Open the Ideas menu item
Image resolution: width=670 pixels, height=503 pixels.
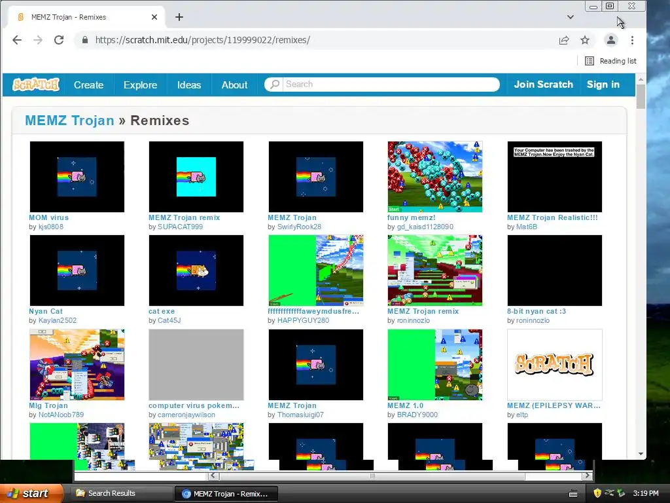(189, 84)
